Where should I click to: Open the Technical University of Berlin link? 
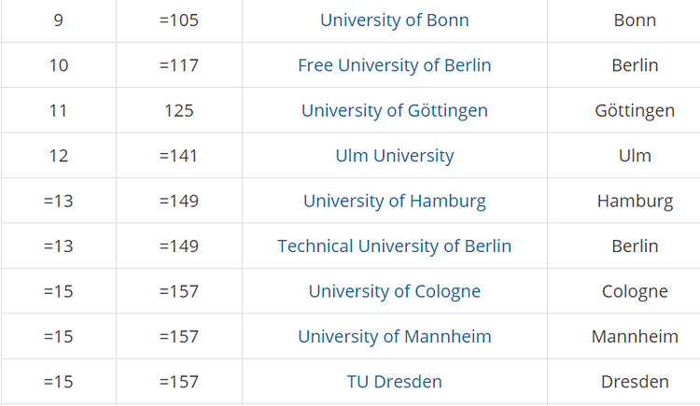[x=394, y=246]
